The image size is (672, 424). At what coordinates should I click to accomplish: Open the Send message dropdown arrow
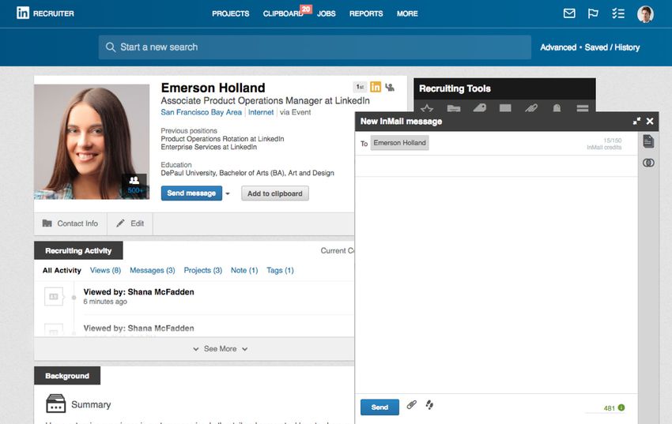228,193
